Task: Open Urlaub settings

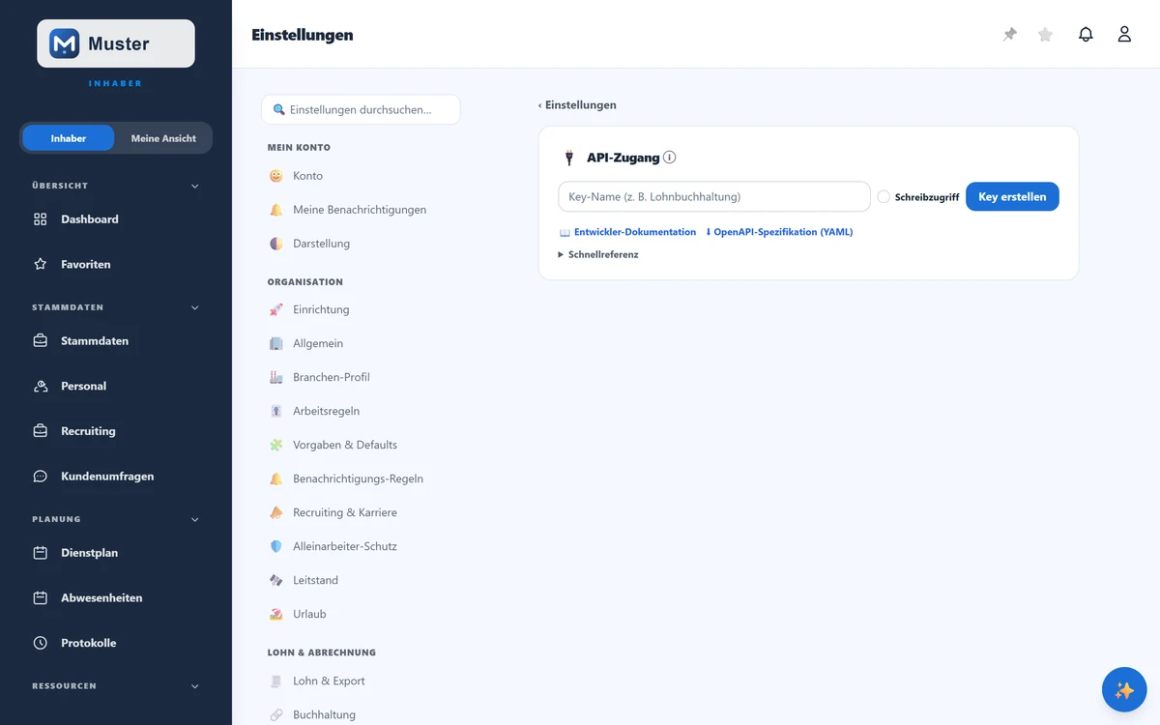Action: click(x=361, y=614)
